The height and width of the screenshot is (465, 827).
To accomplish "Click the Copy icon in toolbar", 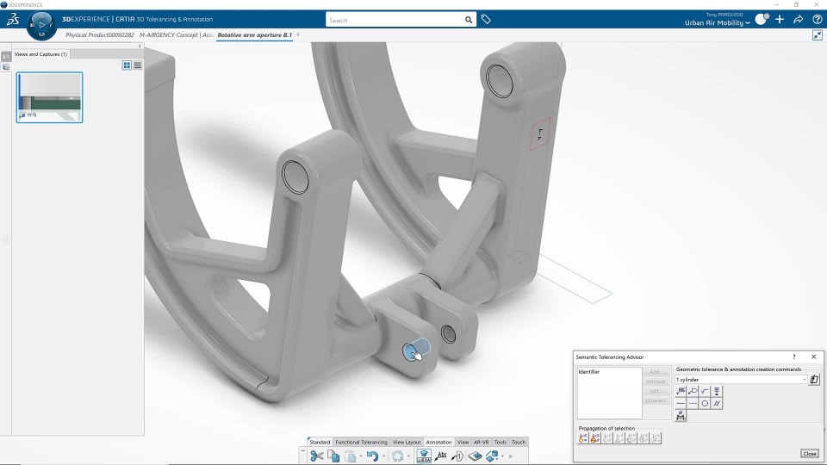I will [333, 456].
